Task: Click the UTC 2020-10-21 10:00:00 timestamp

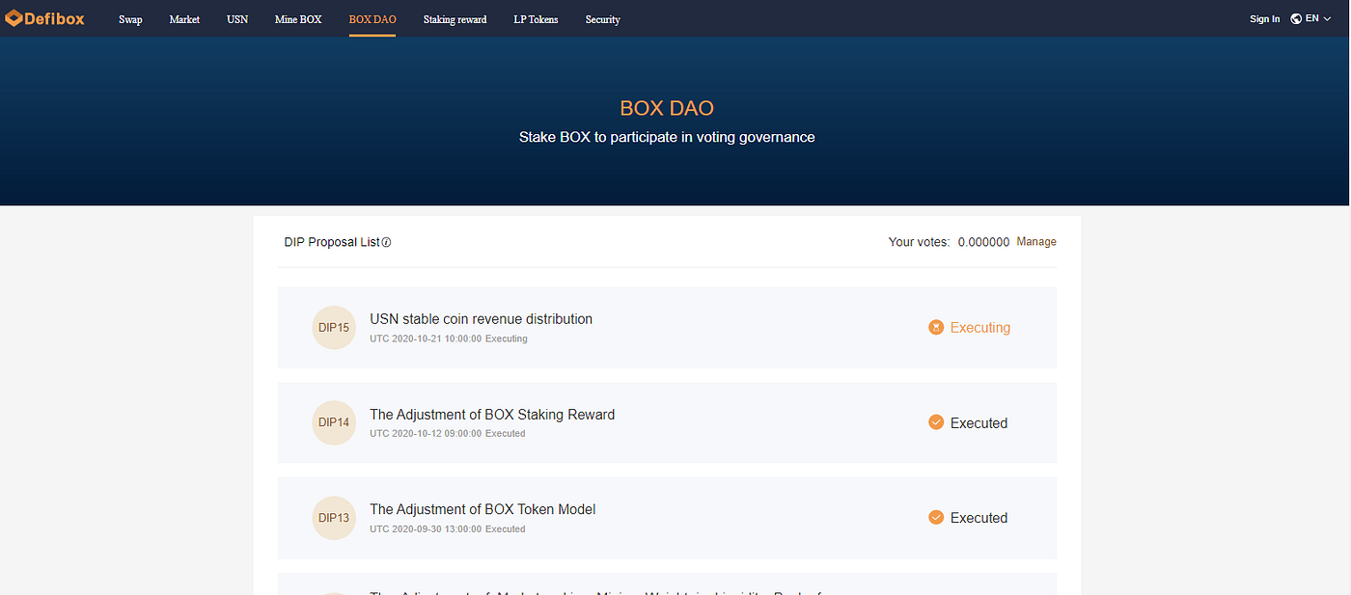Action: [x=426, y=338]
